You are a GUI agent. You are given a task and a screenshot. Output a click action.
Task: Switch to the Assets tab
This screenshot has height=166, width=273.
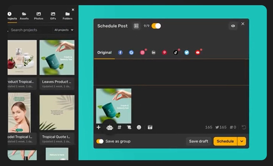[x=24, y=16]
